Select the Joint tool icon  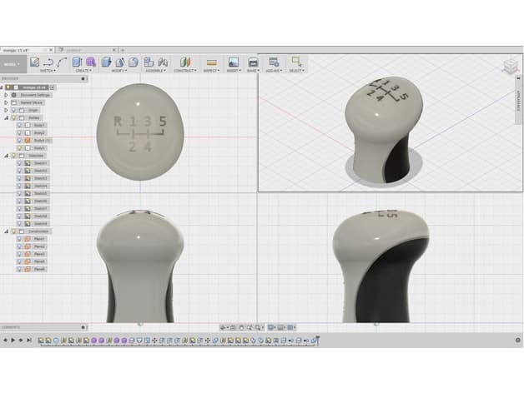[163, 62]
